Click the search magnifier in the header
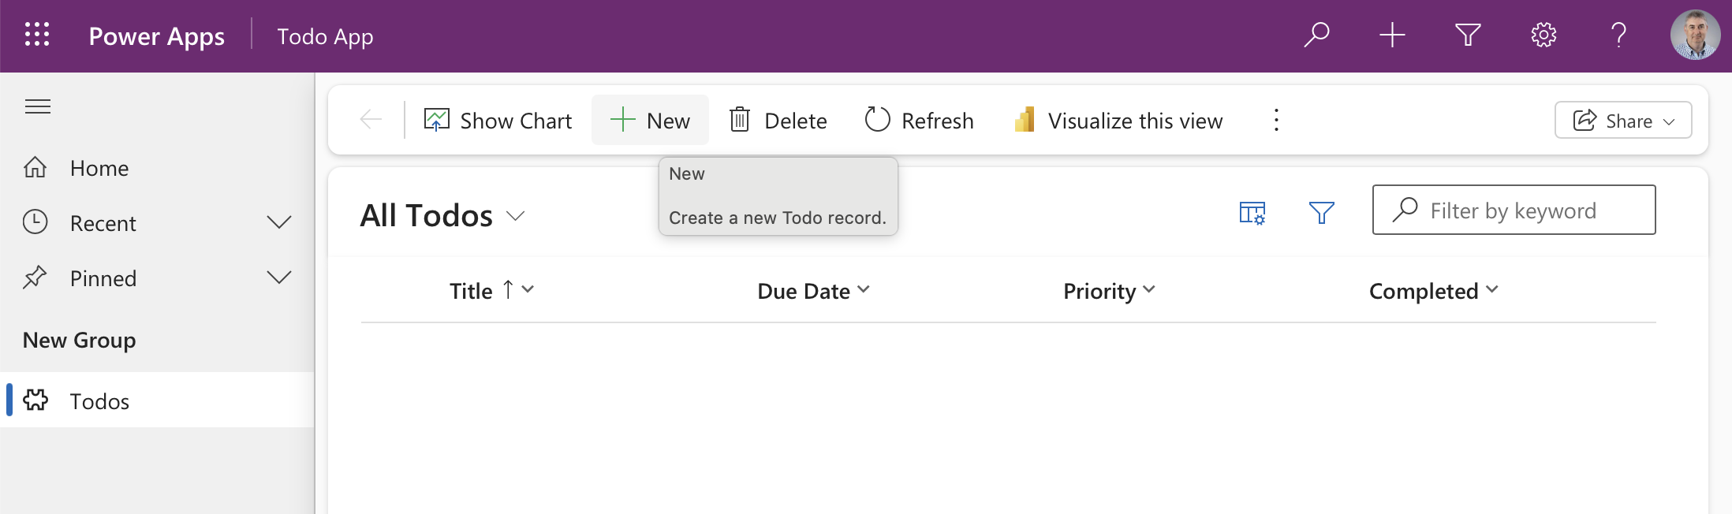 1316,35
